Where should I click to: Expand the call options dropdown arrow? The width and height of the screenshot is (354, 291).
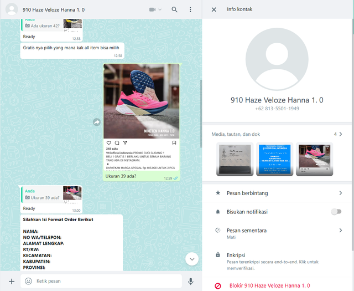[x=160, y=9]
